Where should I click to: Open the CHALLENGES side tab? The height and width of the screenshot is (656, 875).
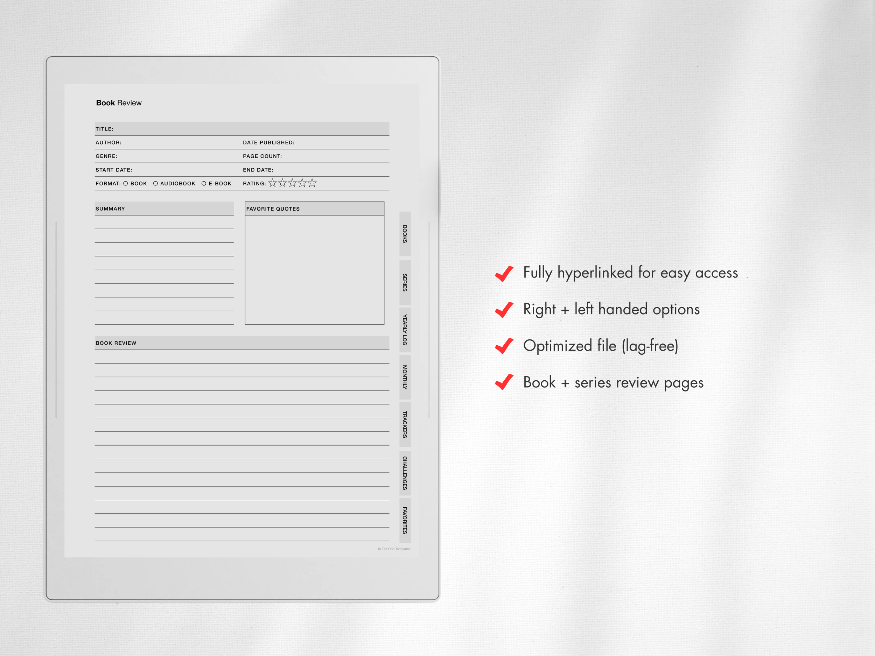405,473
